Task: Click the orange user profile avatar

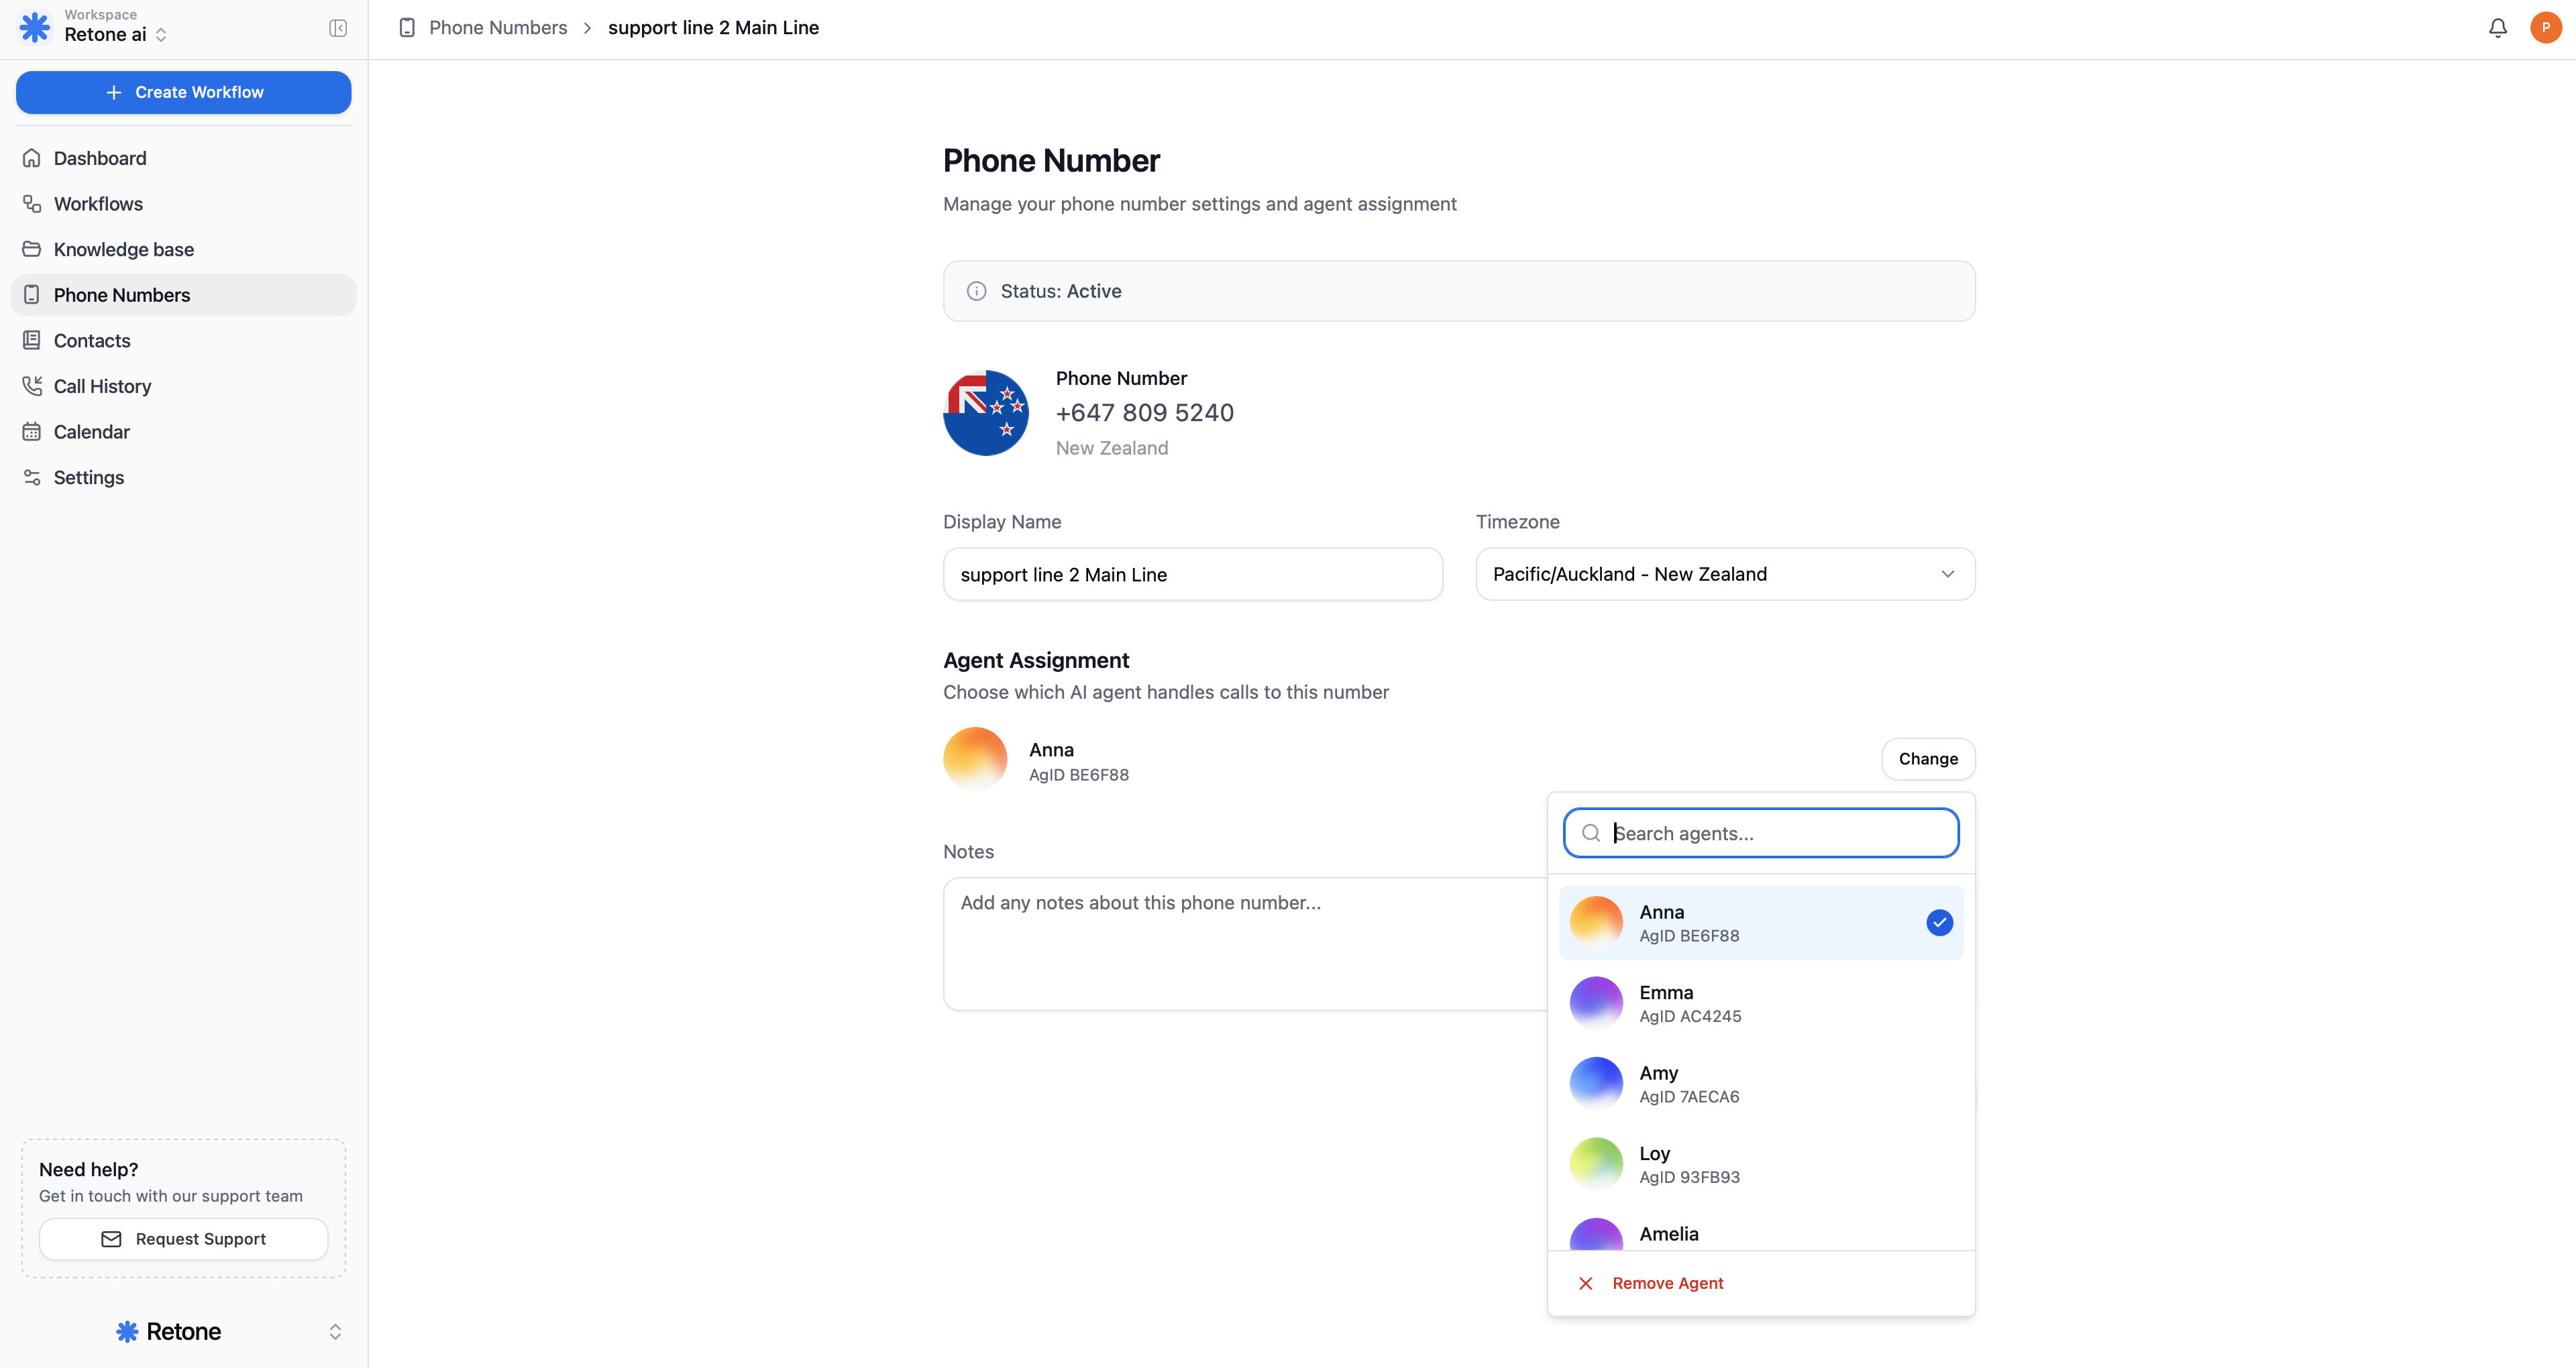Action: click(2545, 28)
